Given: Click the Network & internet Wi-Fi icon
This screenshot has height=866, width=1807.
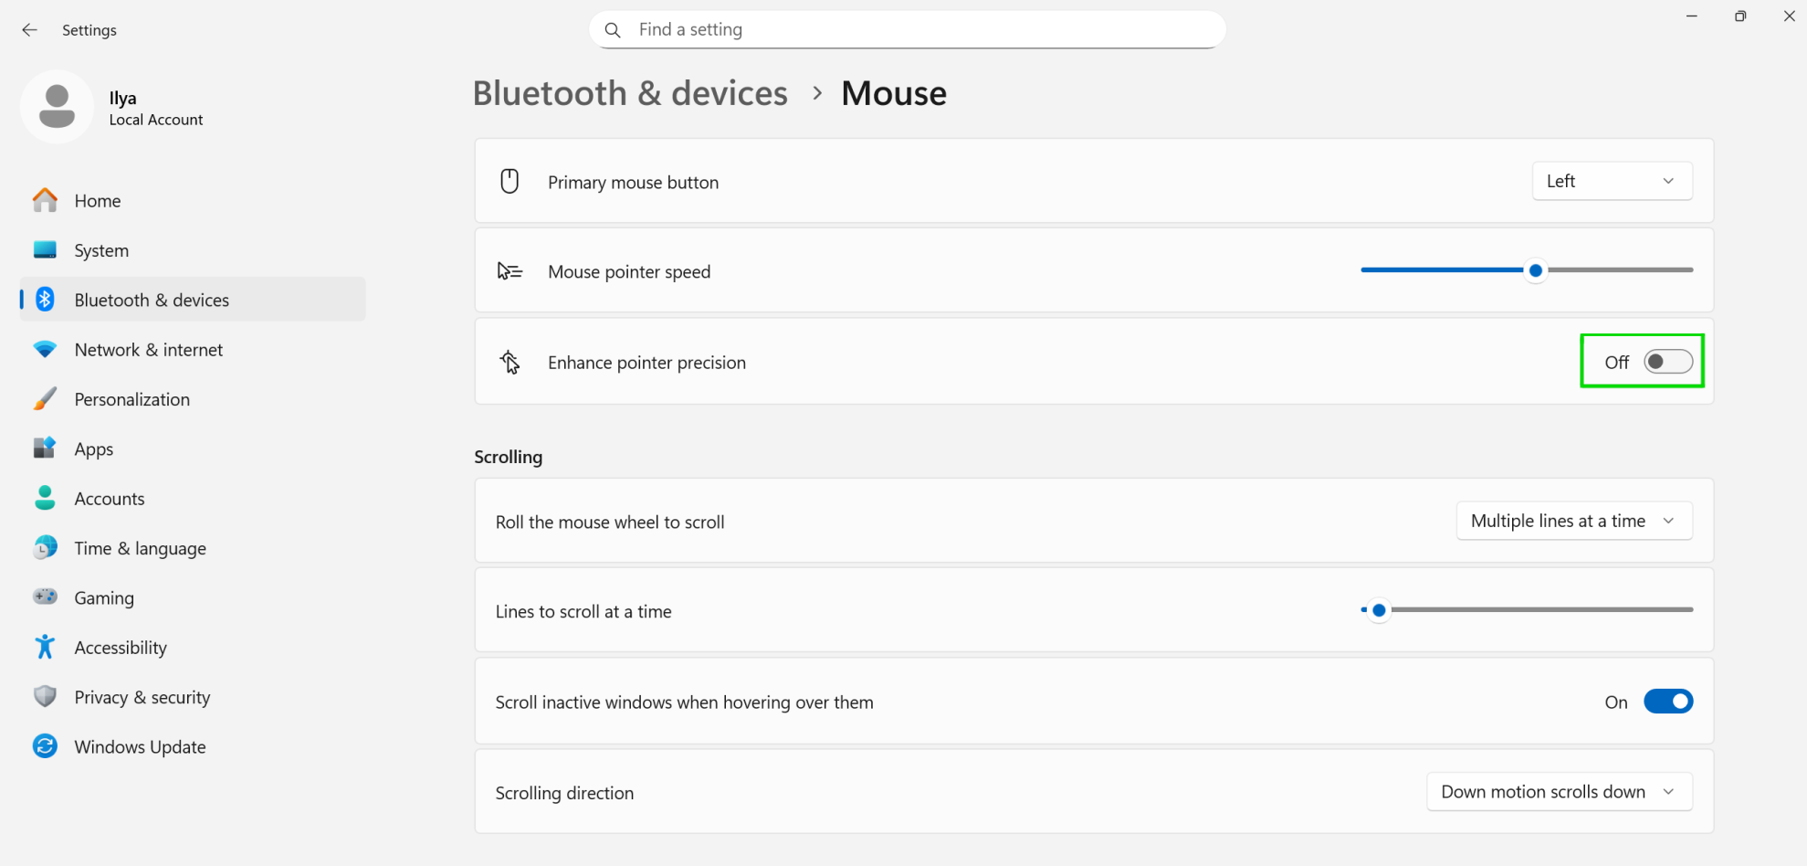Looking at the screenshot, I should pyautogui.click(x=45, y=349).
